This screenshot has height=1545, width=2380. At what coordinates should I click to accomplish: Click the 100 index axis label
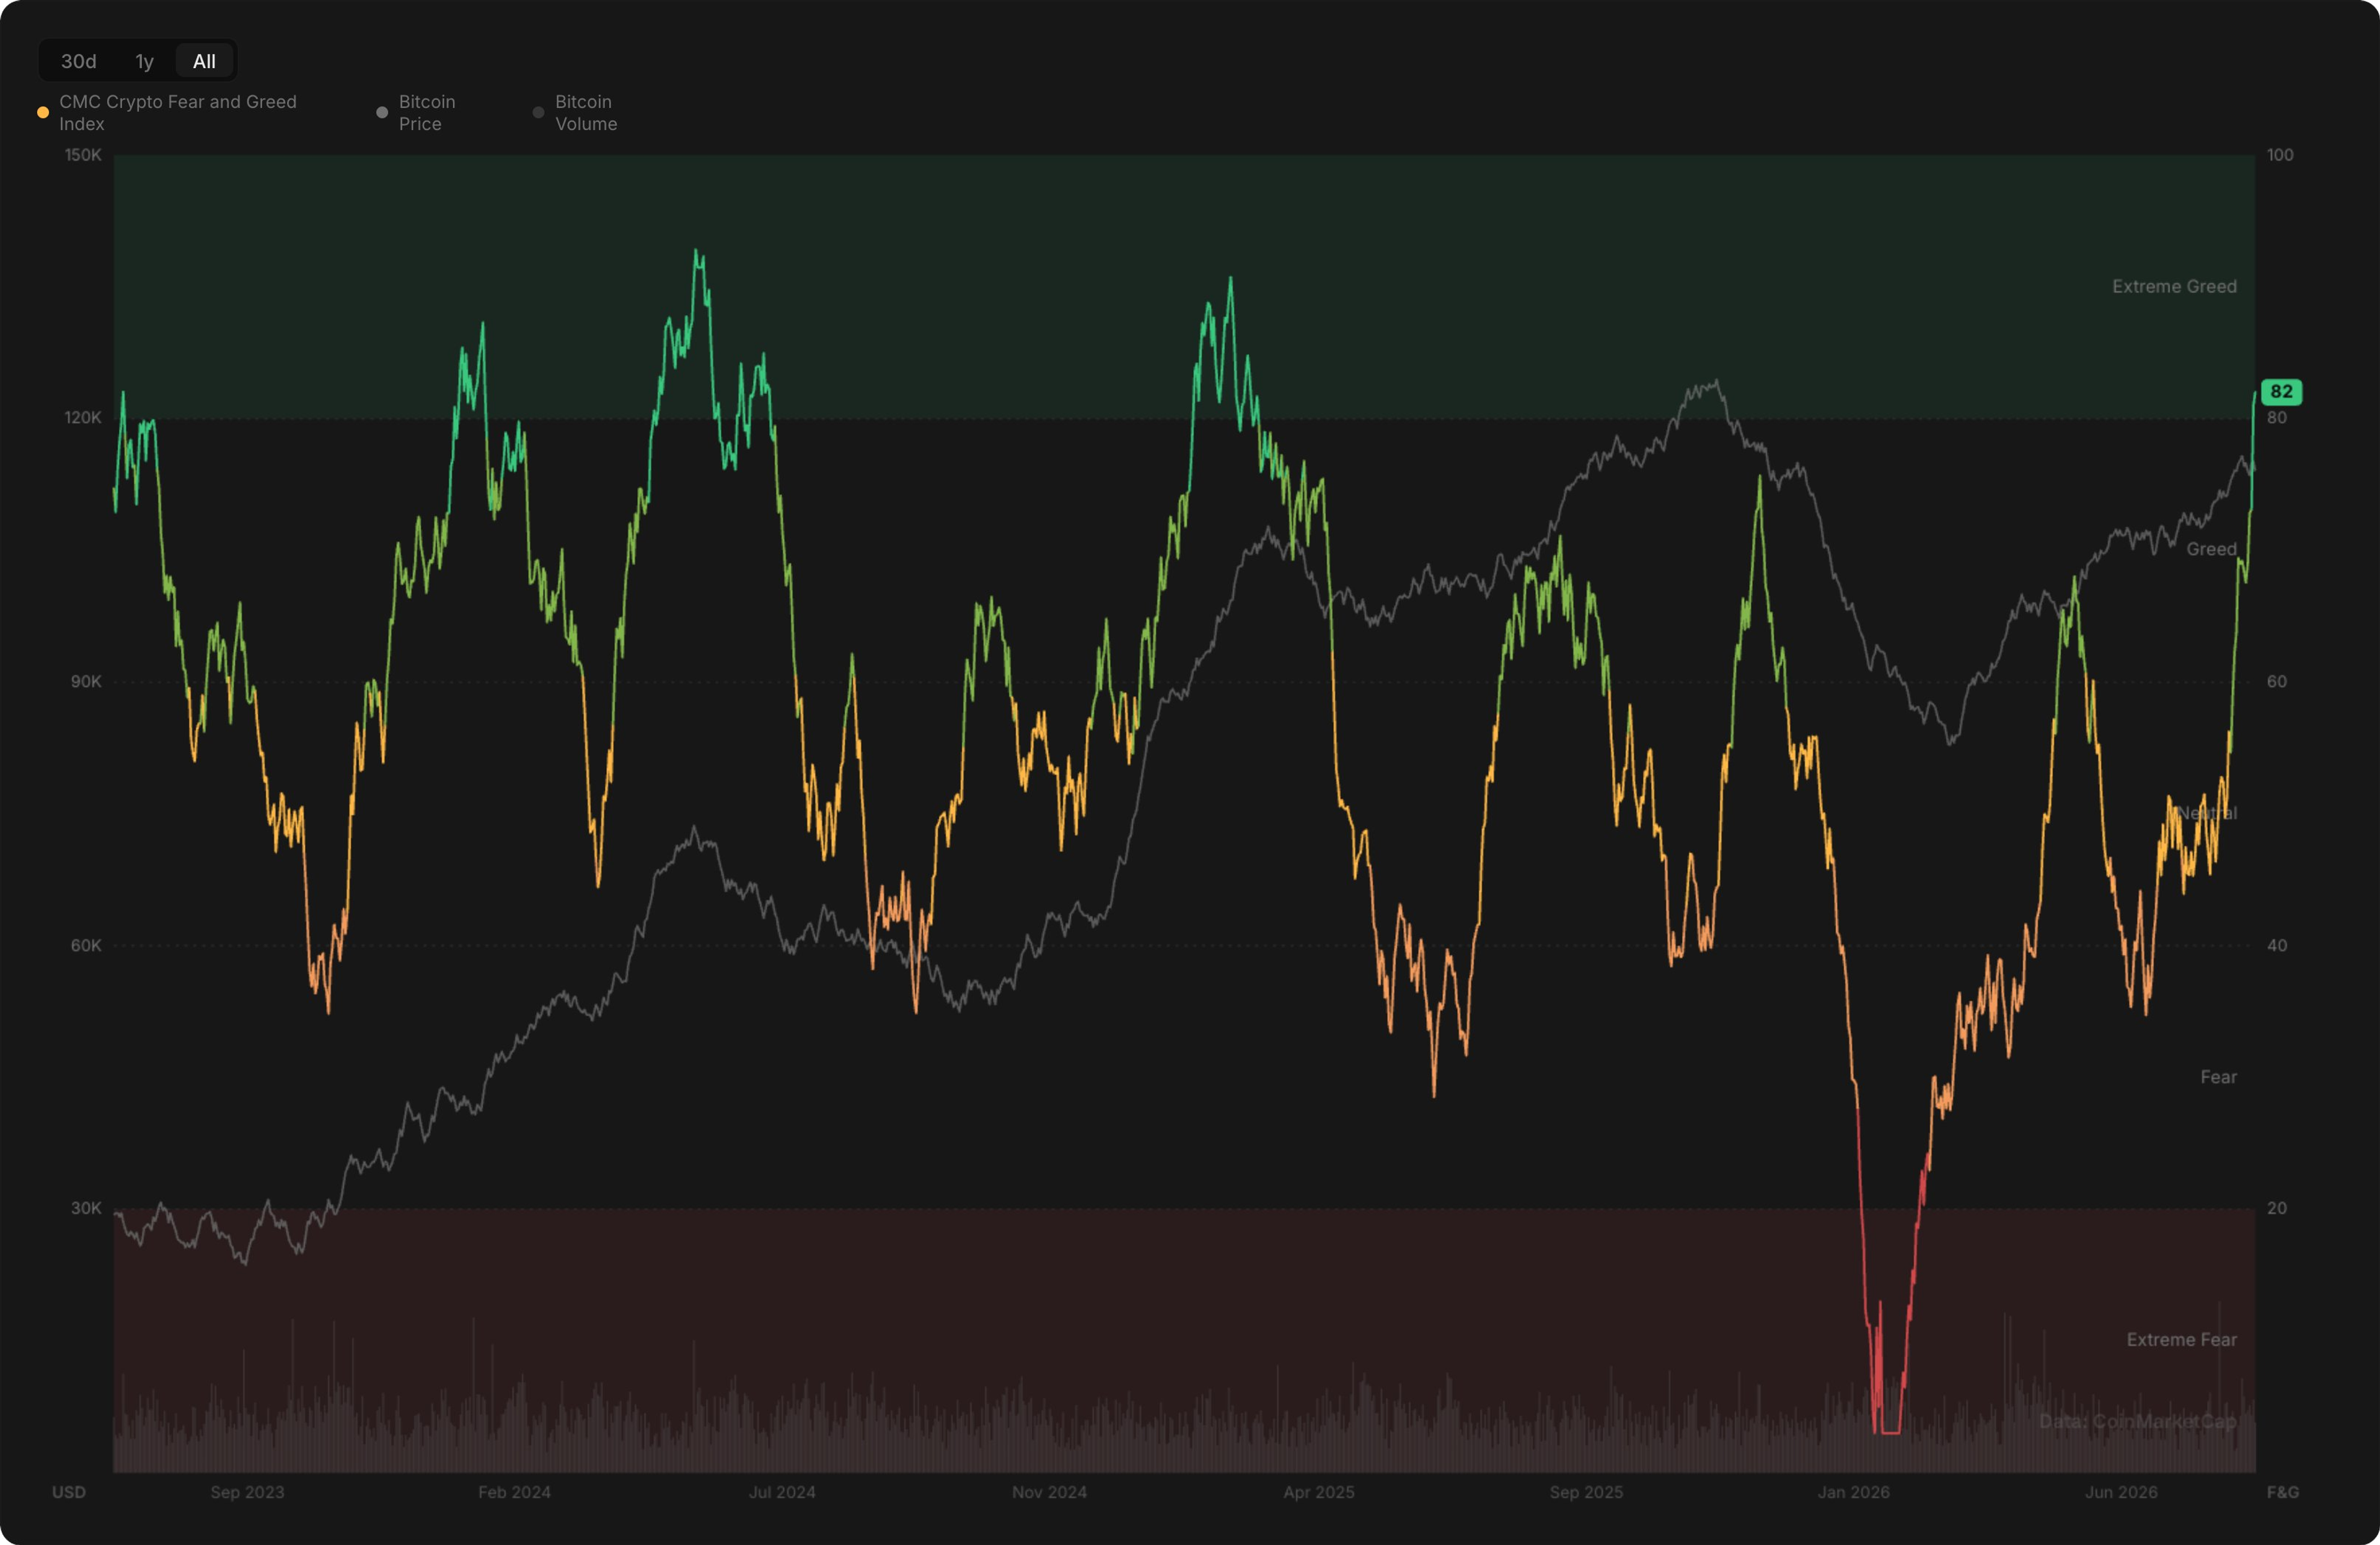point(2280,155)
